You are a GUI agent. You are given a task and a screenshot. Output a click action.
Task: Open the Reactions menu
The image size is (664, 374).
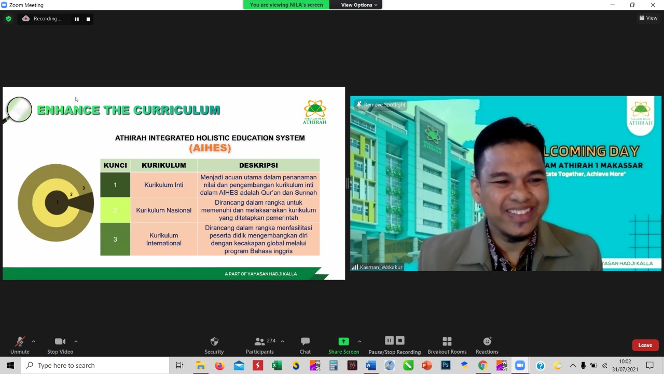click(x=487, y=345)
